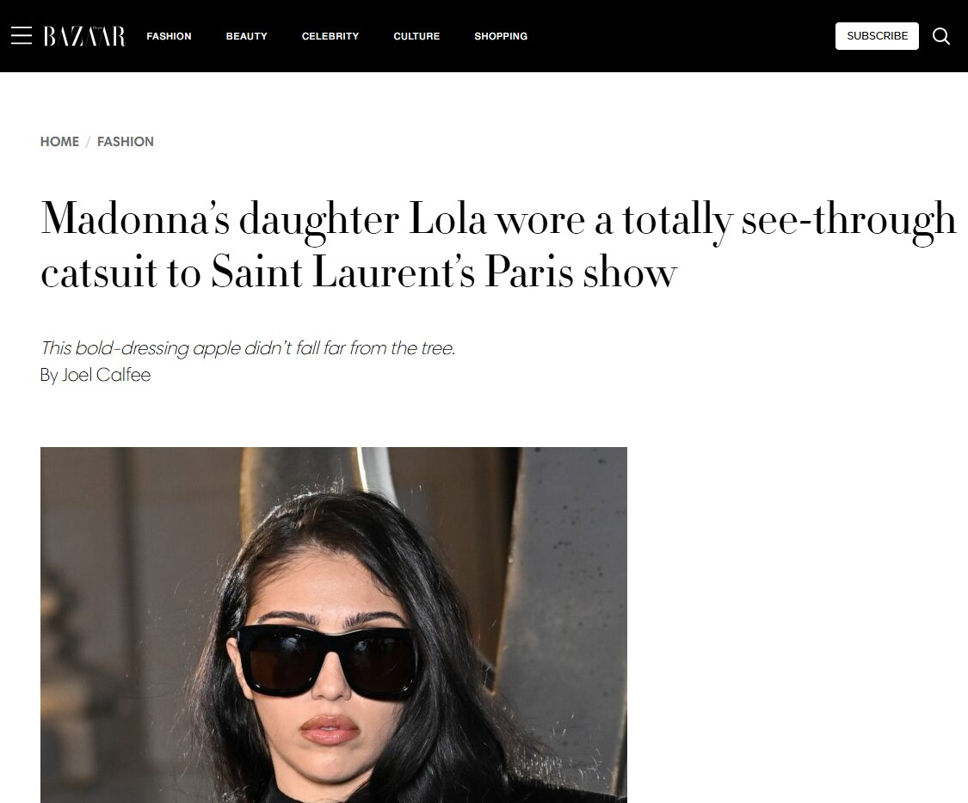Select the Fashion menu item

click(x=170, y=36)
